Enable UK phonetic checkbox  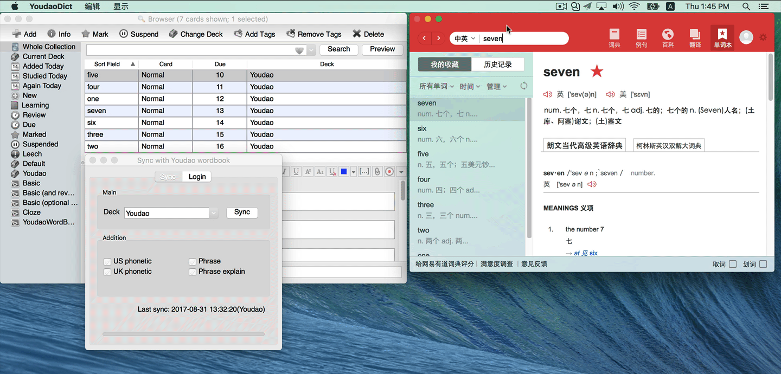107,272
